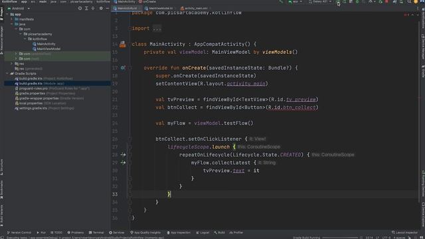Open the Run tool window
Image resolution: width=425 pixels, height=239 pixels.
(41, 232)
